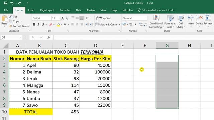
Task: Activate the Format Painter
Action: tap(19, 26)
